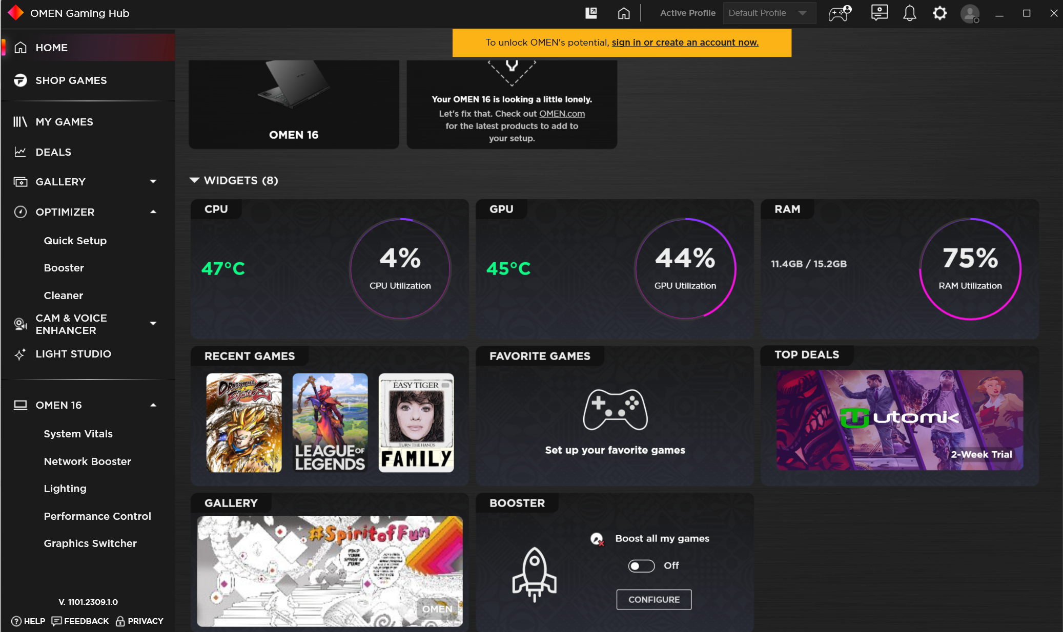
Task: Click the 45°C GPU temperature
Action: coord(508,268)
